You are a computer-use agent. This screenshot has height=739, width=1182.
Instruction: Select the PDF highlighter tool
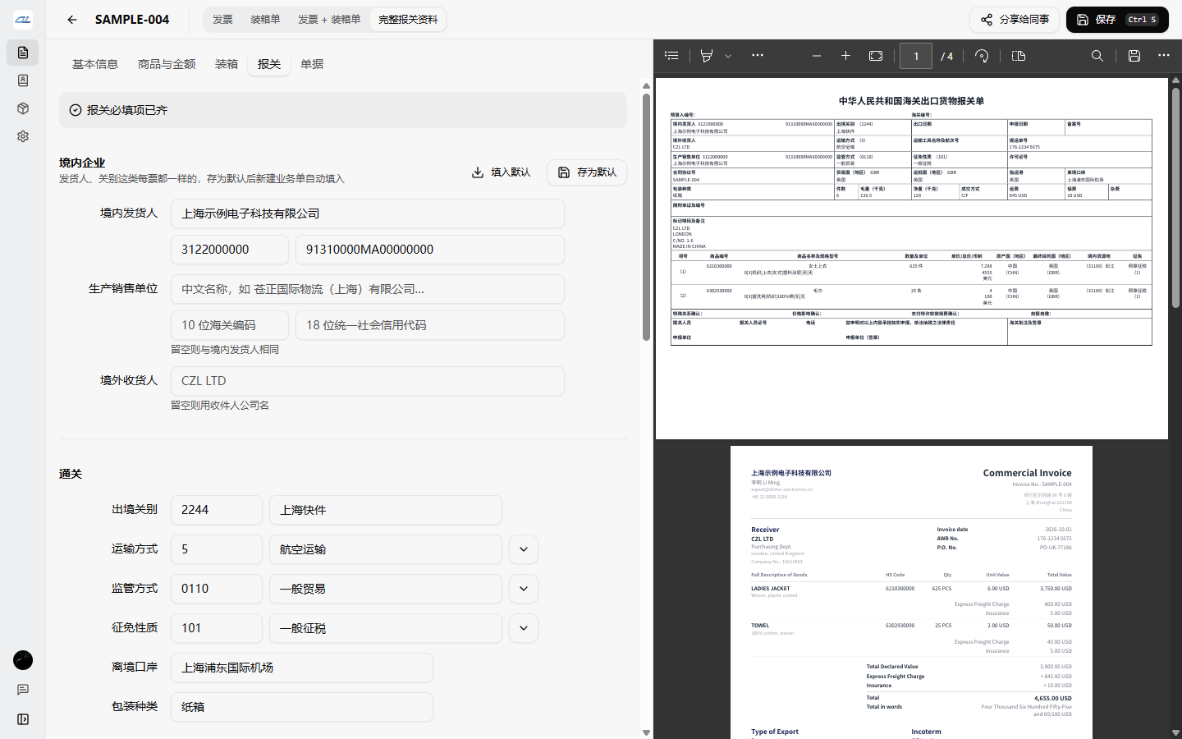point(707,56)
